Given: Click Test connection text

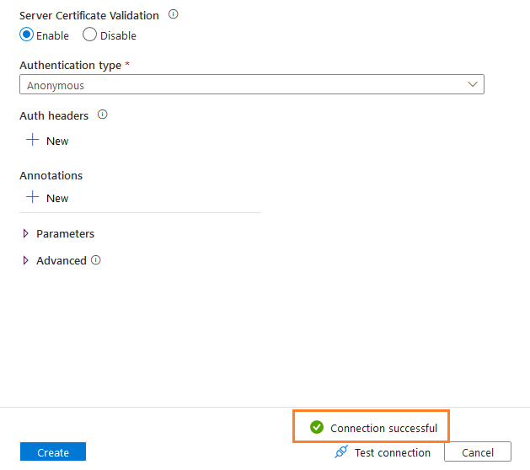Looking at the screenshot, I should click(393, 452).
